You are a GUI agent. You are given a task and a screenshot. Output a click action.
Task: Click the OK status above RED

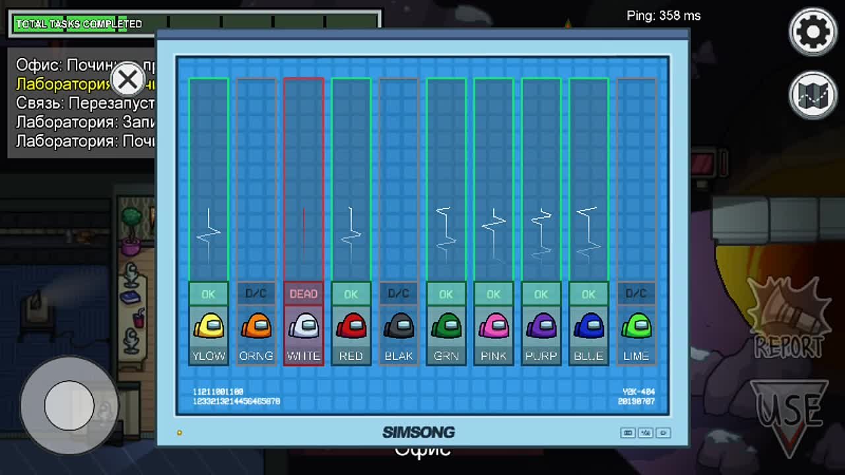coord(351,294)
